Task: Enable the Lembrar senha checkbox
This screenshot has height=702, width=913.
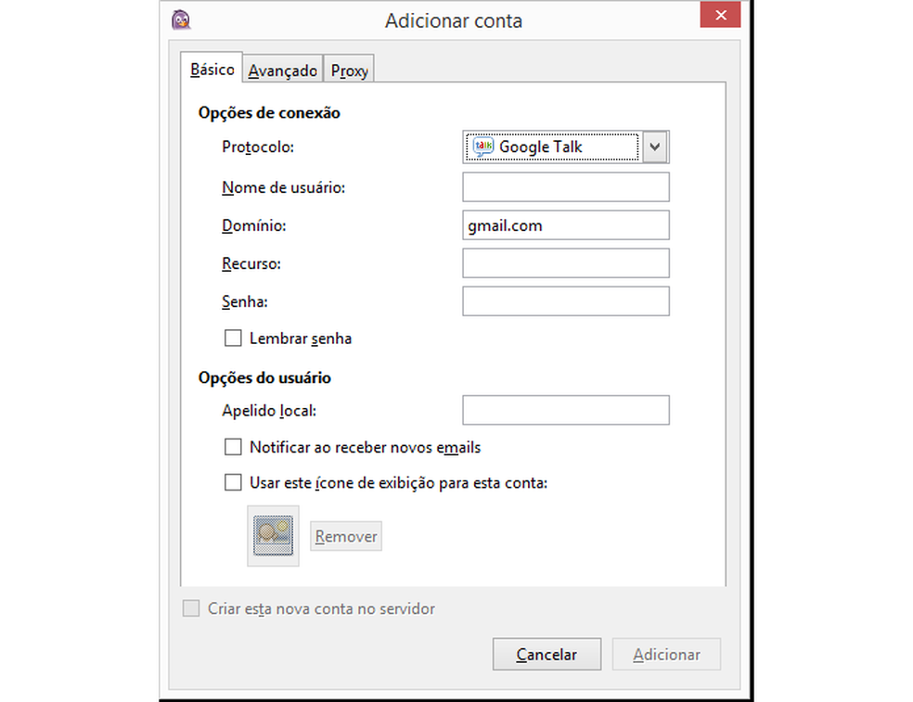Action: point(233,338)
